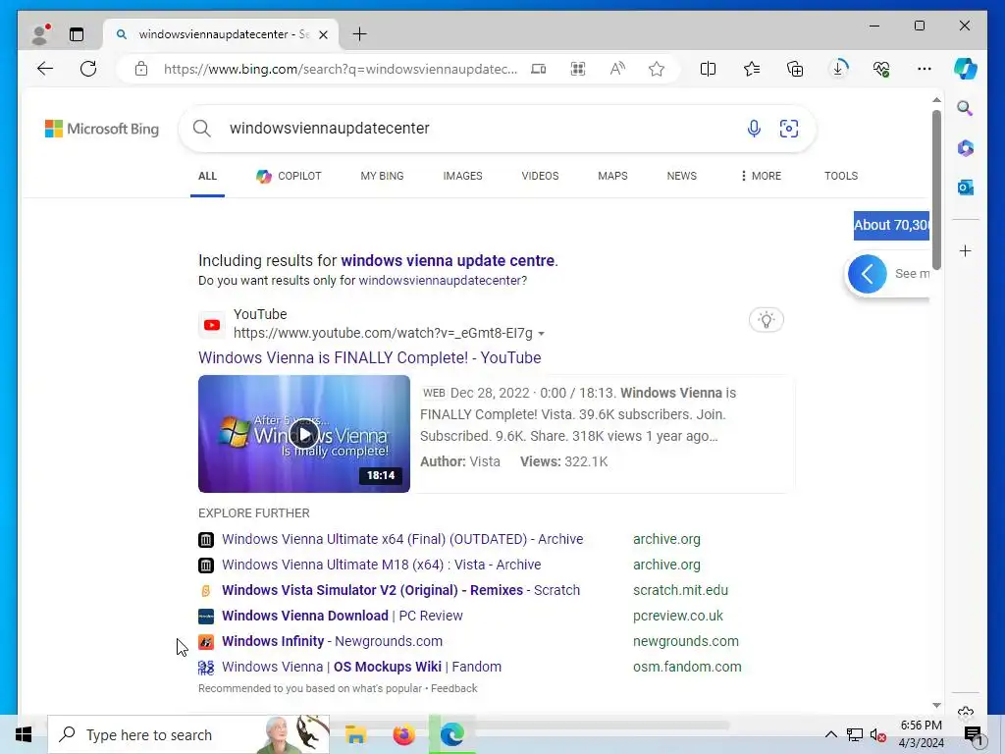Image resolution: width=1005 pixels, height=754 pixels.
Task: Open Windows Vienna Ultimate x64 (Final) archive link
Action: tap(402, 539)
